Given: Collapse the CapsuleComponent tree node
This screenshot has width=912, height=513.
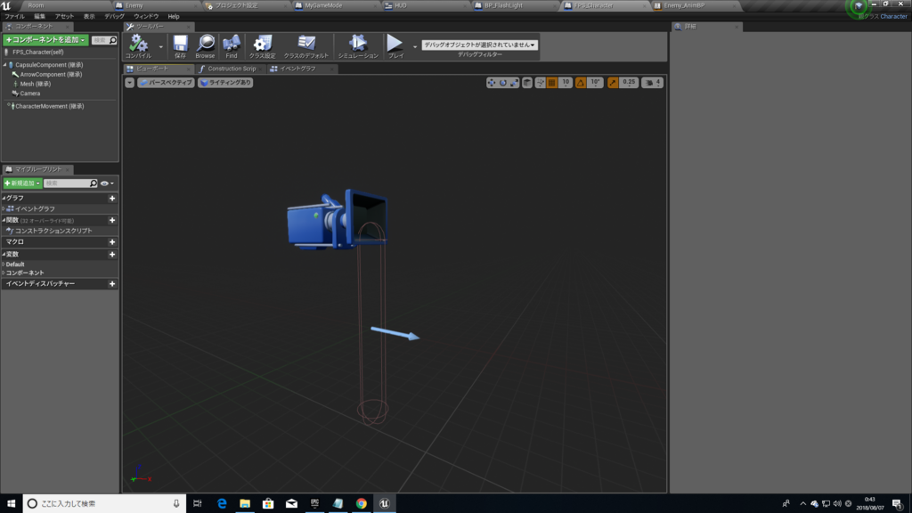Looking at the screenshot, I should (4, 65).
